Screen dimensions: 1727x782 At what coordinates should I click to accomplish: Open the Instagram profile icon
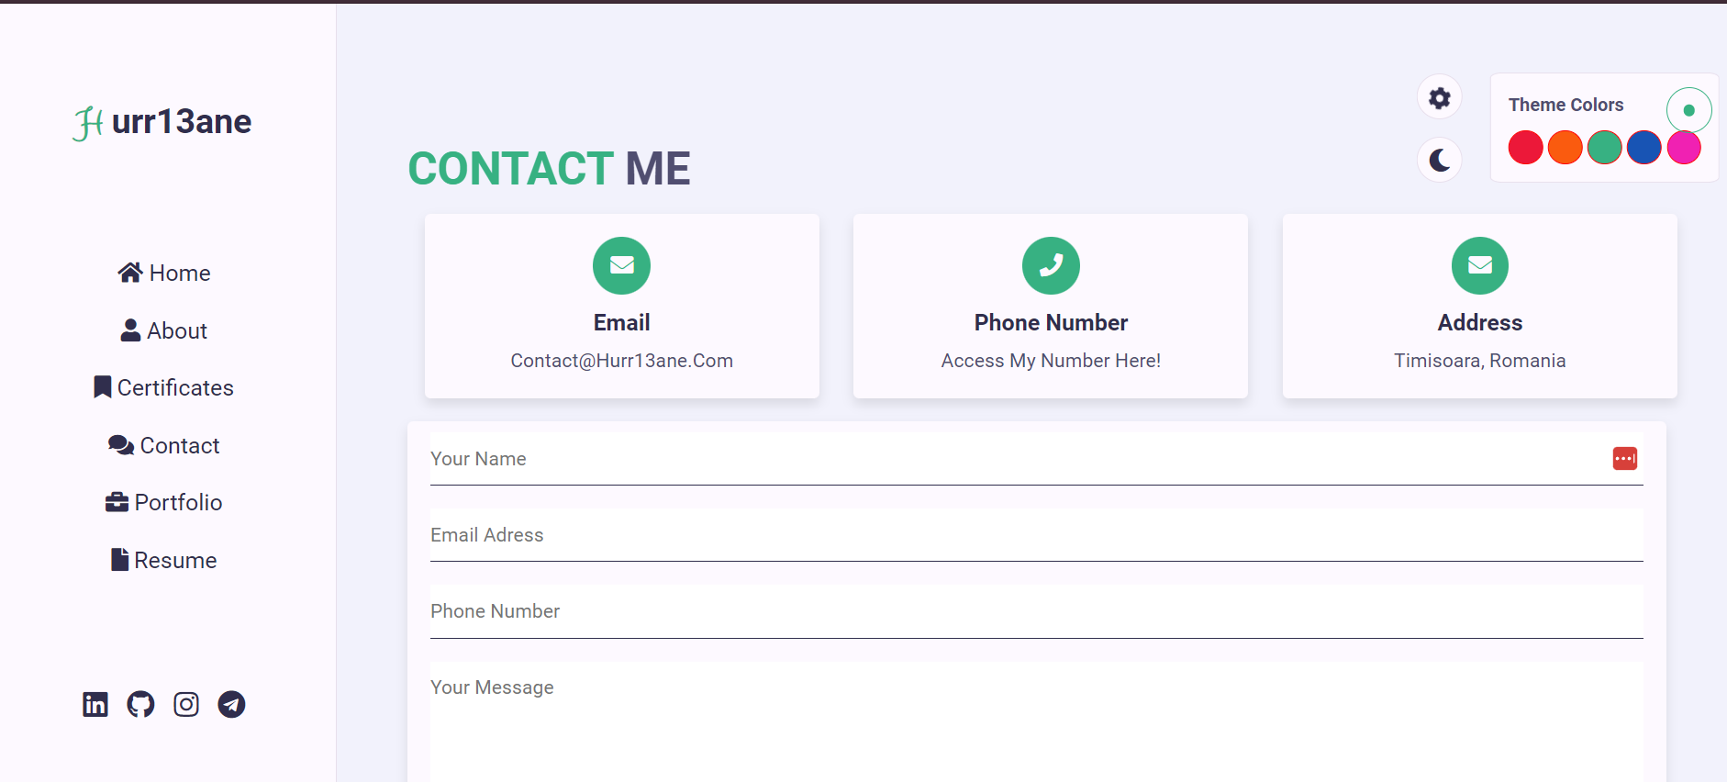pyautogui.click(x=186, y=704)
